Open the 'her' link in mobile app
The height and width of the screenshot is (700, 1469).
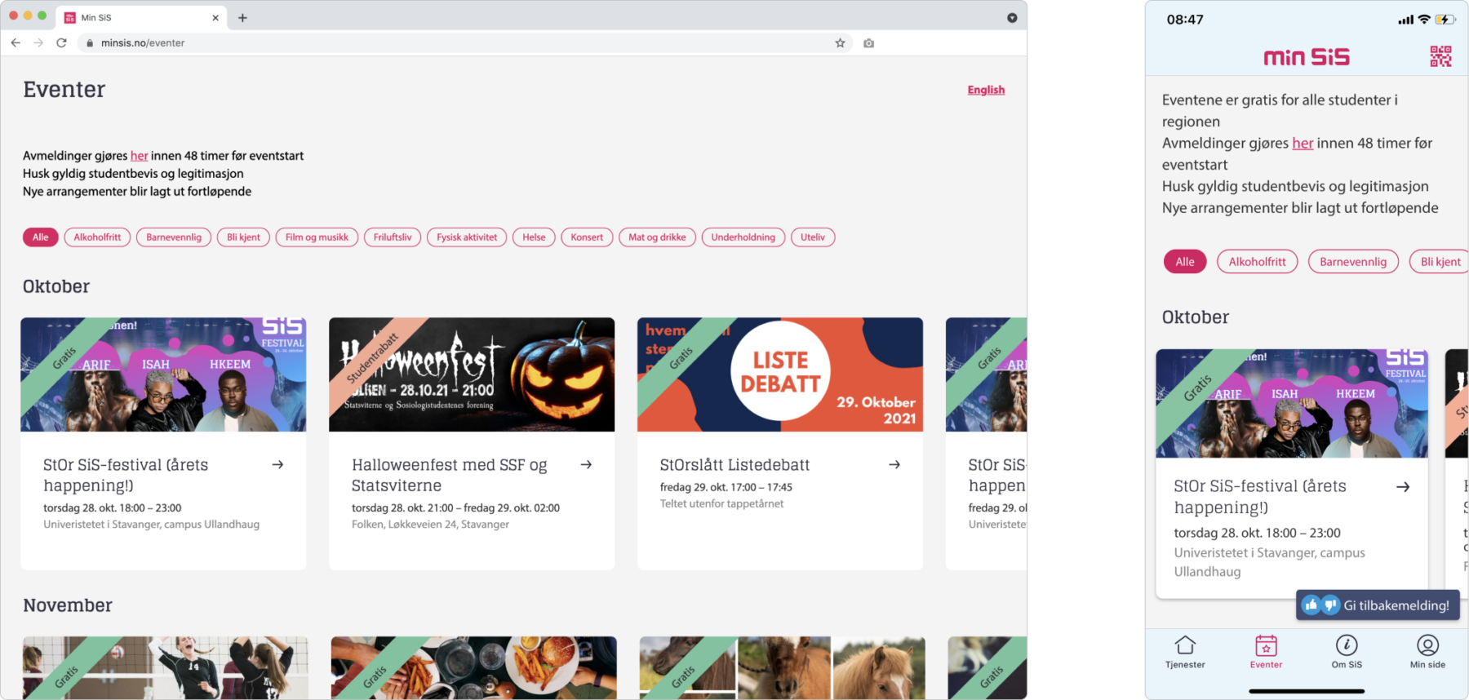click(1303, 143)
